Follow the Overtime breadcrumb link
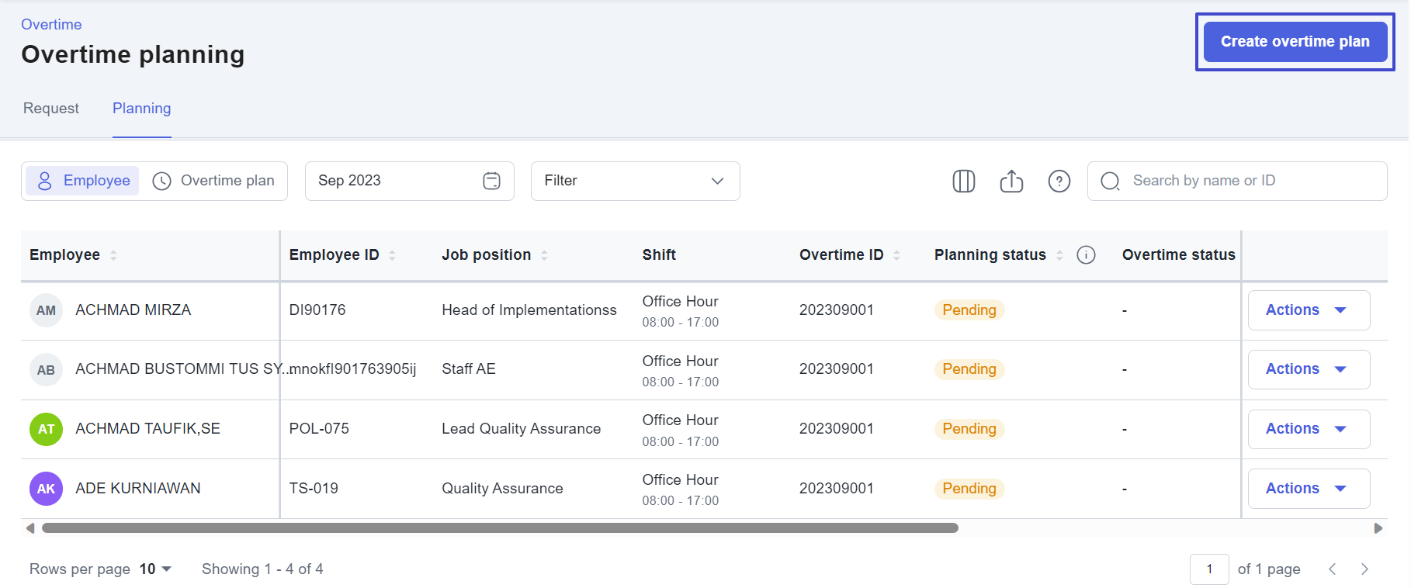The image size is (1411, 588). tap(51, 25)
